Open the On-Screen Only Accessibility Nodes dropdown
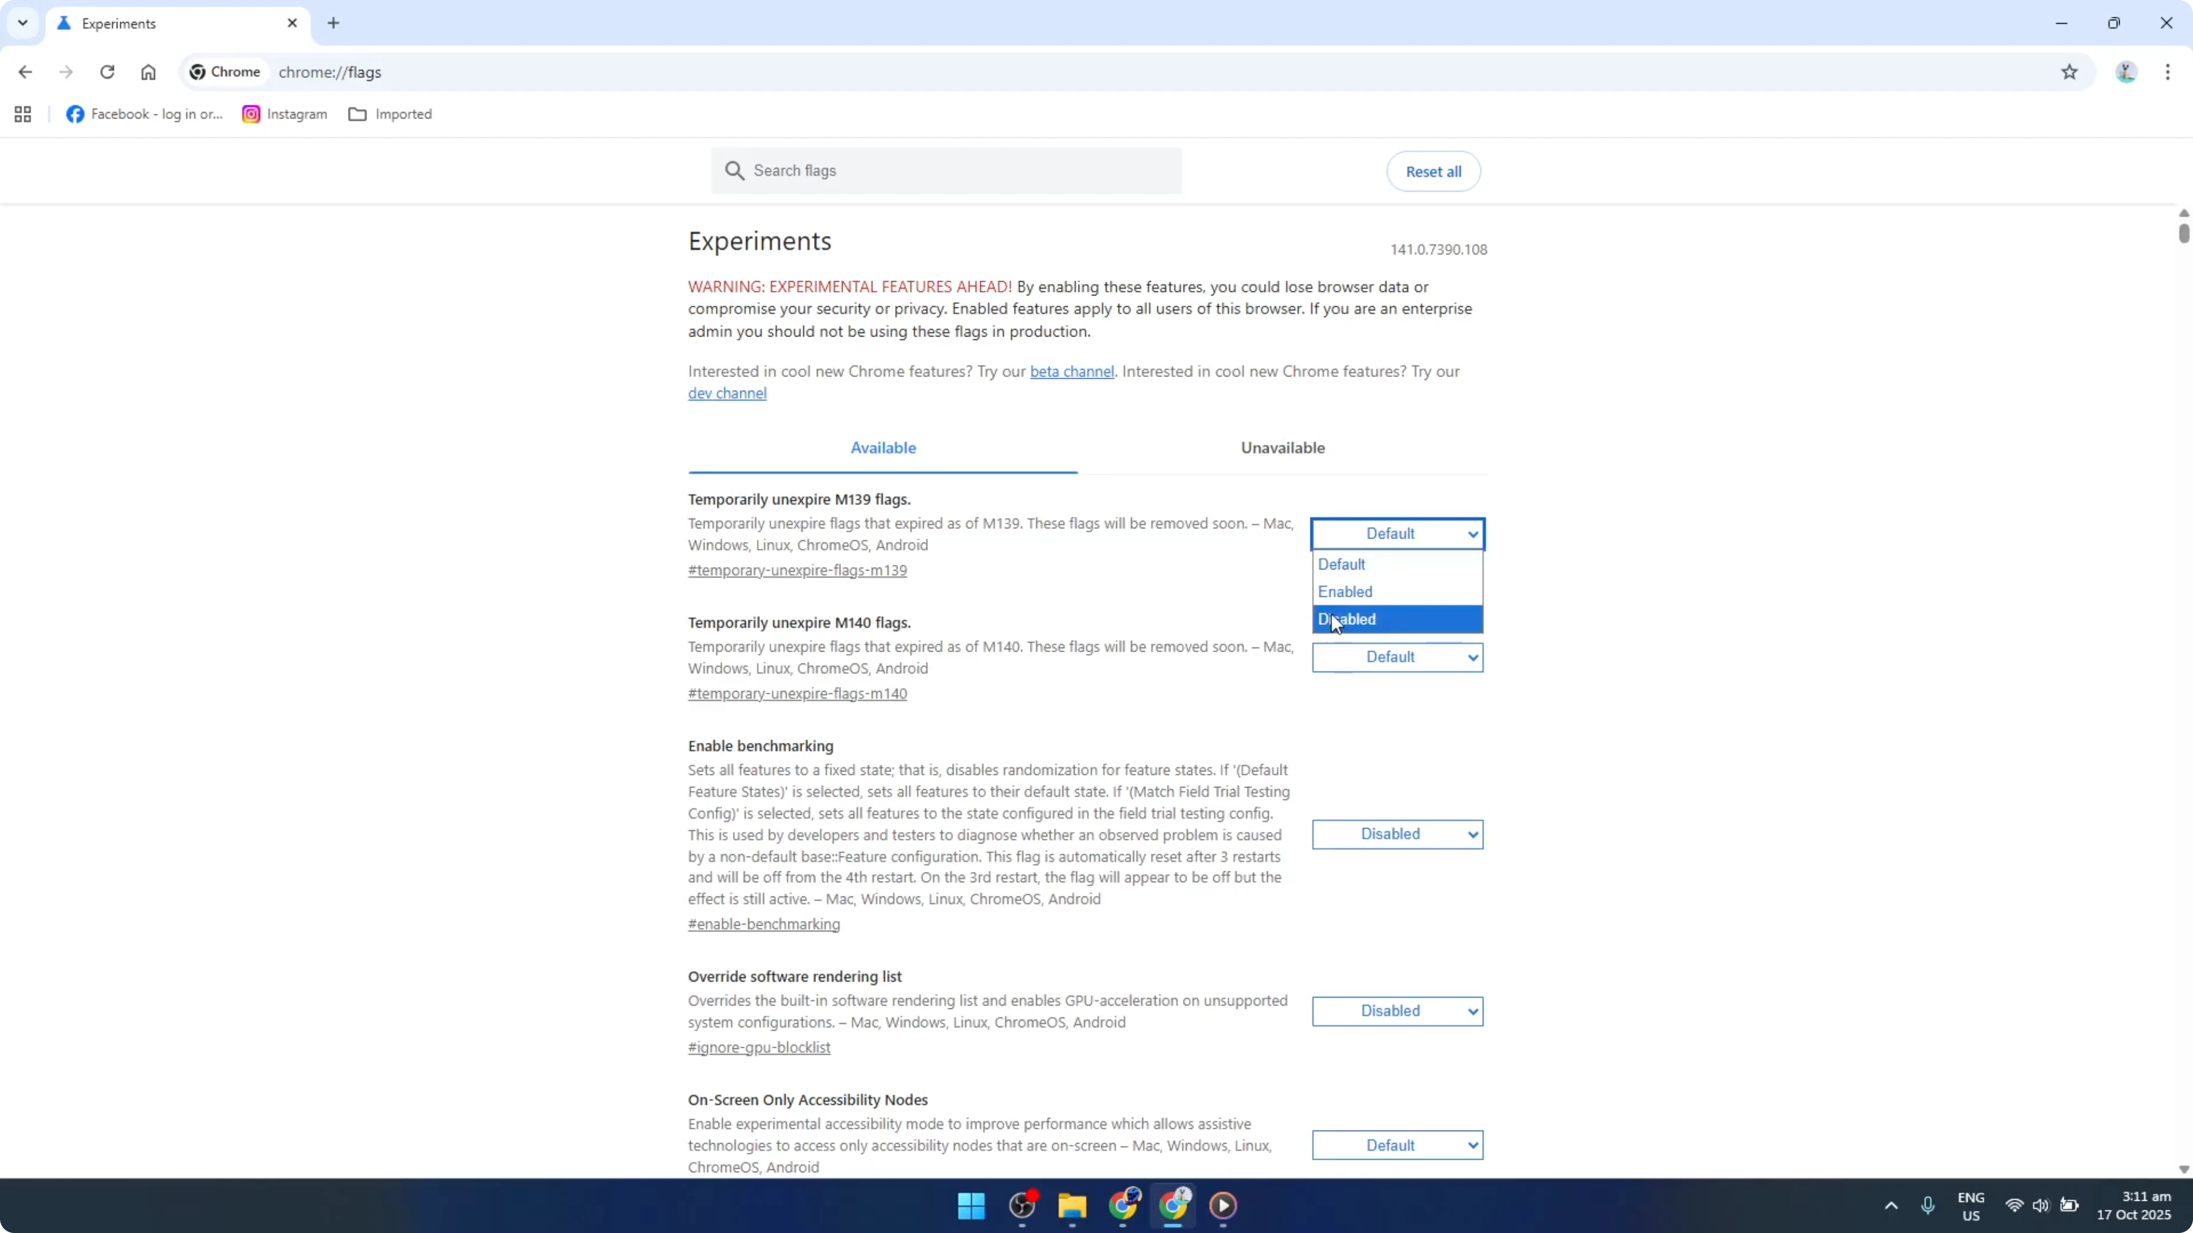Screen dimensions: 2193x1233 point(1397,1144)
